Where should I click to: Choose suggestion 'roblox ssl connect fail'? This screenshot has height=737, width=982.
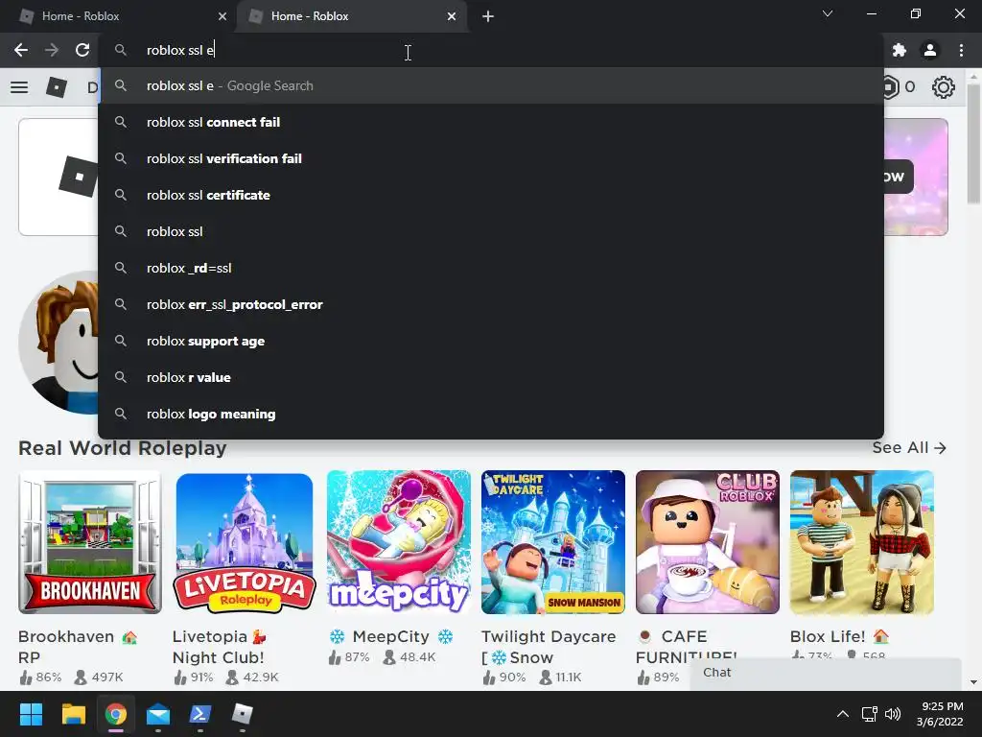491,122
